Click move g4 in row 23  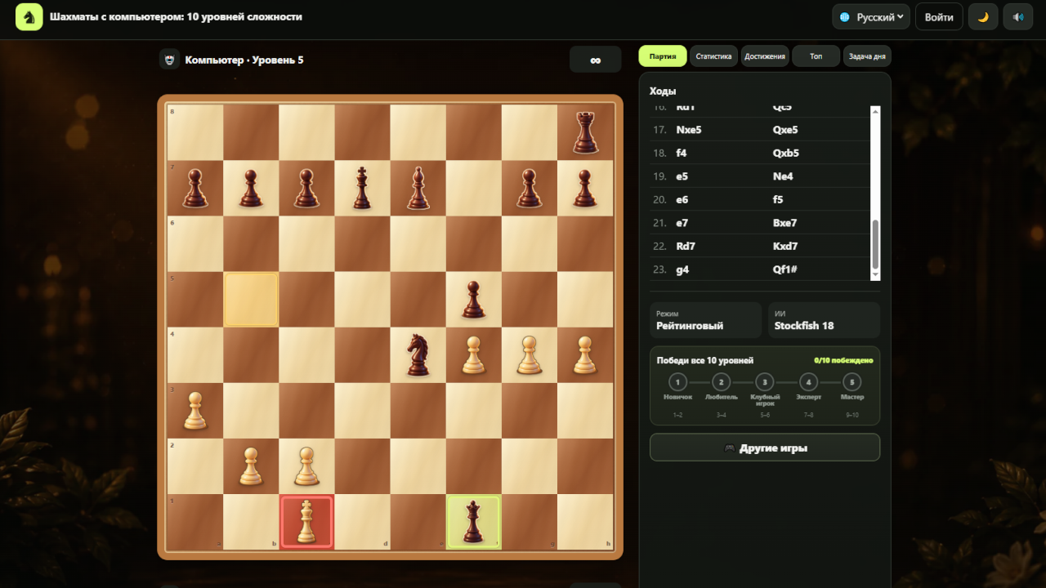(683, 269)
